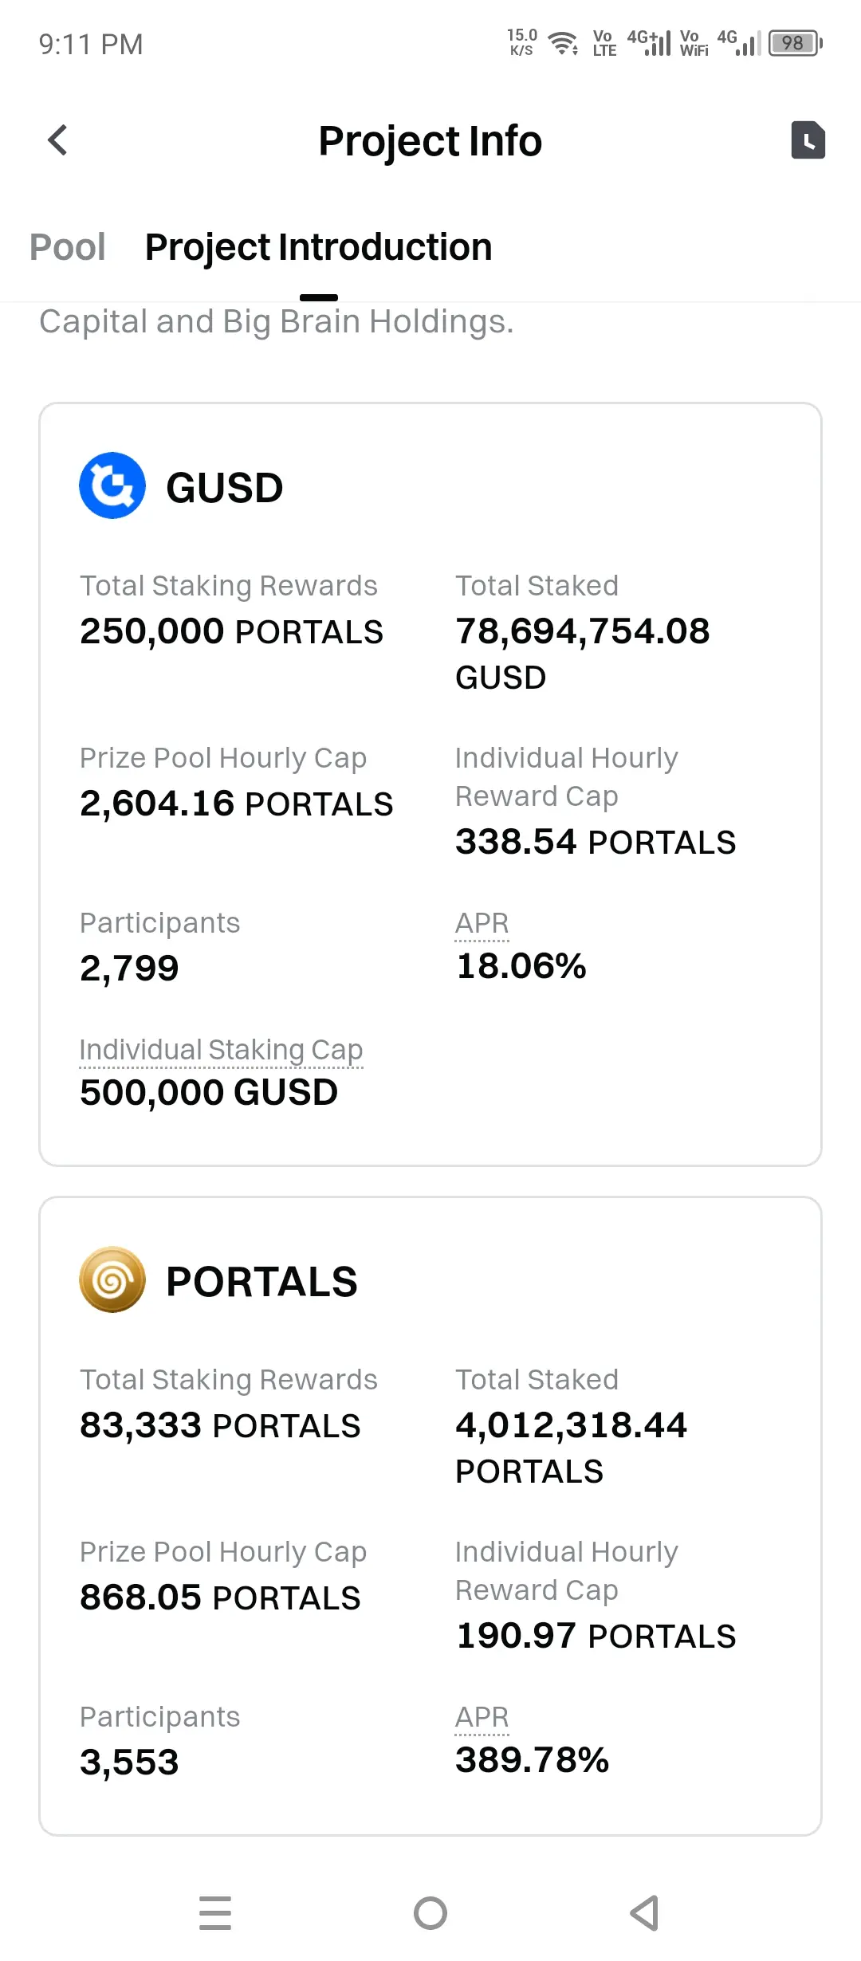861x1961 pixels.
Task: Tap the Wi-Fi status icon
Action: tap(564, 43)
